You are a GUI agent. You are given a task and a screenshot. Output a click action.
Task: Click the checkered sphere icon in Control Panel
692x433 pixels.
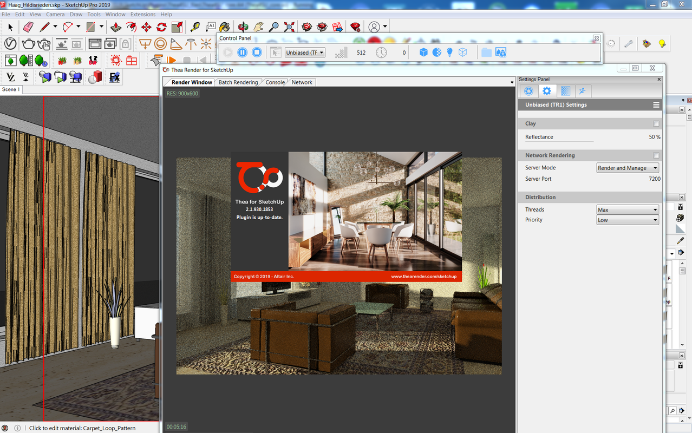[x=436, y=53]
